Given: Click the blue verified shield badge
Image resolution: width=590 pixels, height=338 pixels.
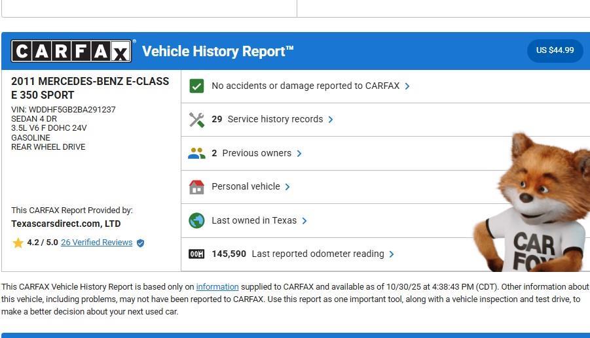Looking at the screenshot, I should point(140,243).
